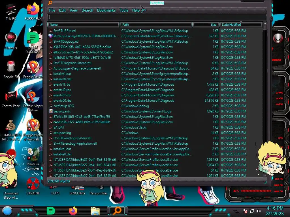Click the network tray icon
The height and width of the screenshot is (217, 290).
pos(252,211)
